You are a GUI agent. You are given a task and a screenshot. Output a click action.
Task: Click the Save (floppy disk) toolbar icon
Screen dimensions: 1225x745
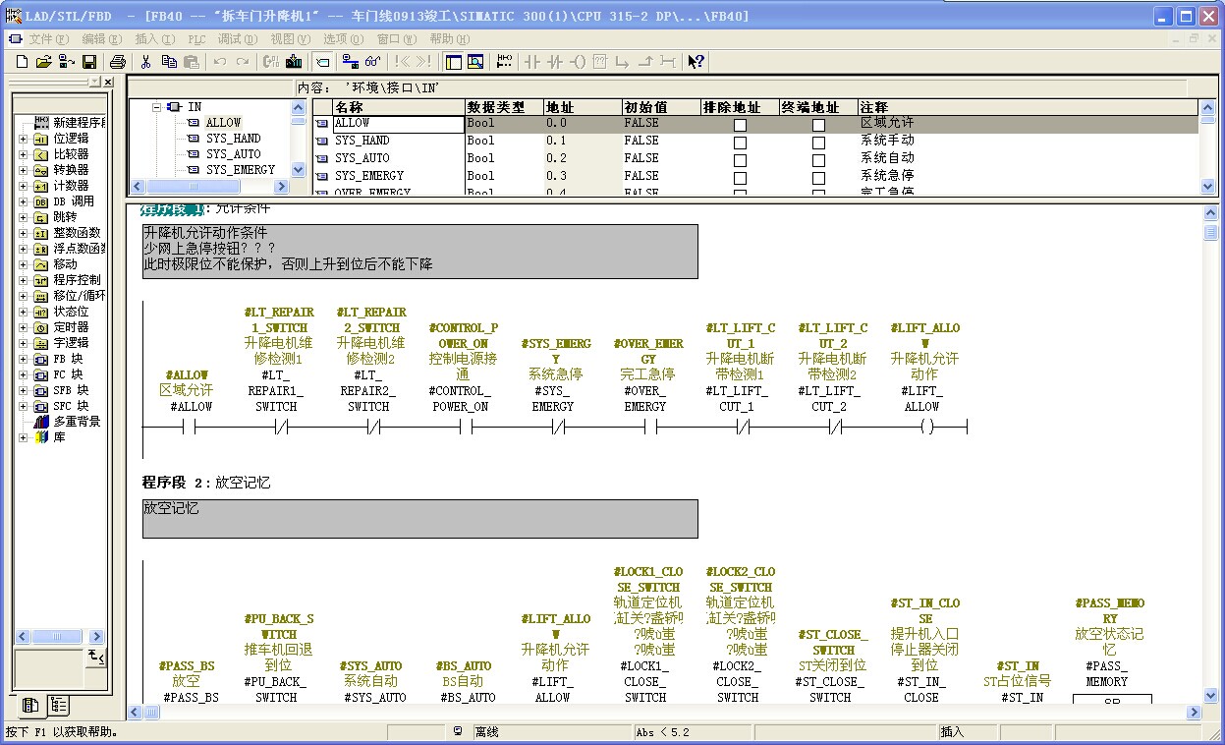tap(88, 62)
